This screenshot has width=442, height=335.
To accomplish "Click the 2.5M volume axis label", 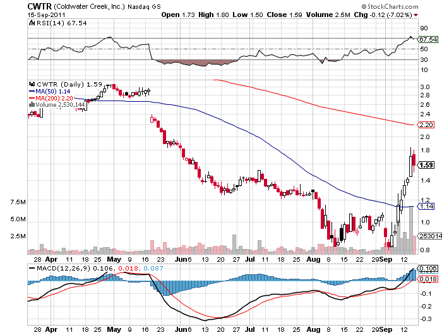I will [x=18, y=236].
